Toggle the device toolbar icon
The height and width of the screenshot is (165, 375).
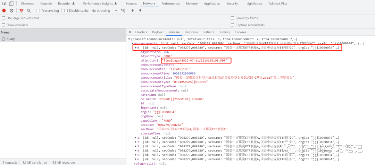(11, 3)
